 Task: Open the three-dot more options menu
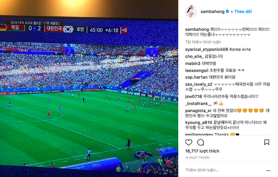tap(268, 170)
